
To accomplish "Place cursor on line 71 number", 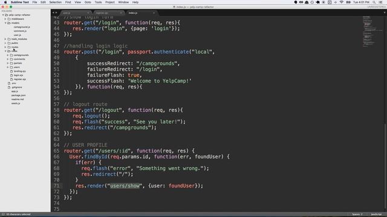I will (x=56, y=186).
